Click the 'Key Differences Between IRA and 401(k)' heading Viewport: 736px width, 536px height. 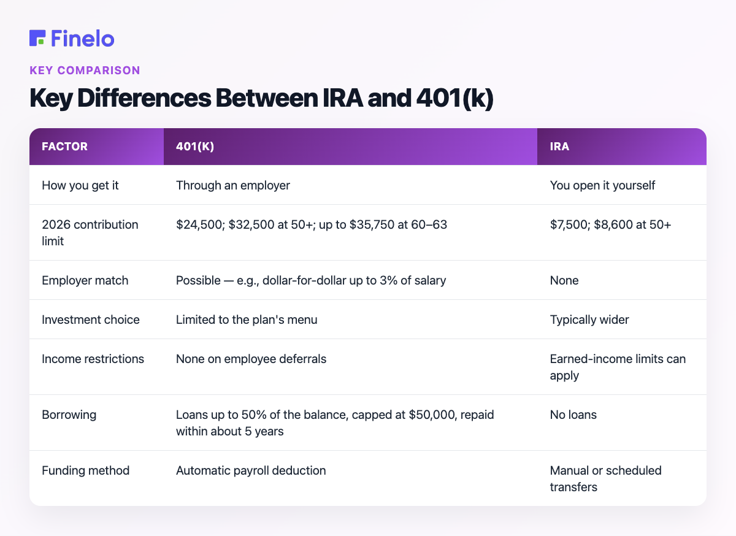click(x=261, y=99)
